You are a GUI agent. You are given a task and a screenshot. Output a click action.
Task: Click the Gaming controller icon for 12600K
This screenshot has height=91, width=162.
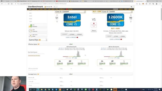[x=102, y=61]
